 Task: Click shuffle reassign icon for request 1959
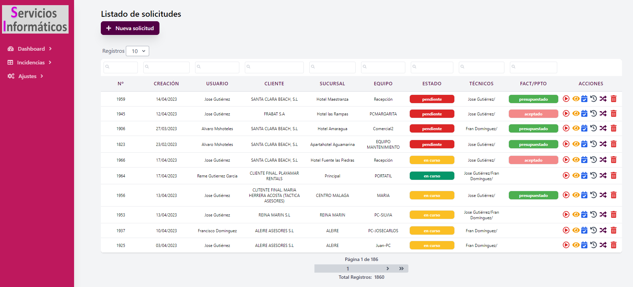(x=603, y=99)
